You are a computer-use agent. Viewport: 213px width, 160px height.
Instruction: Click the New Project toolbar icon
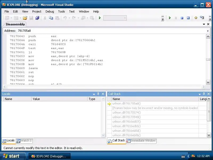pyautogui.click(x=7, y=18)
